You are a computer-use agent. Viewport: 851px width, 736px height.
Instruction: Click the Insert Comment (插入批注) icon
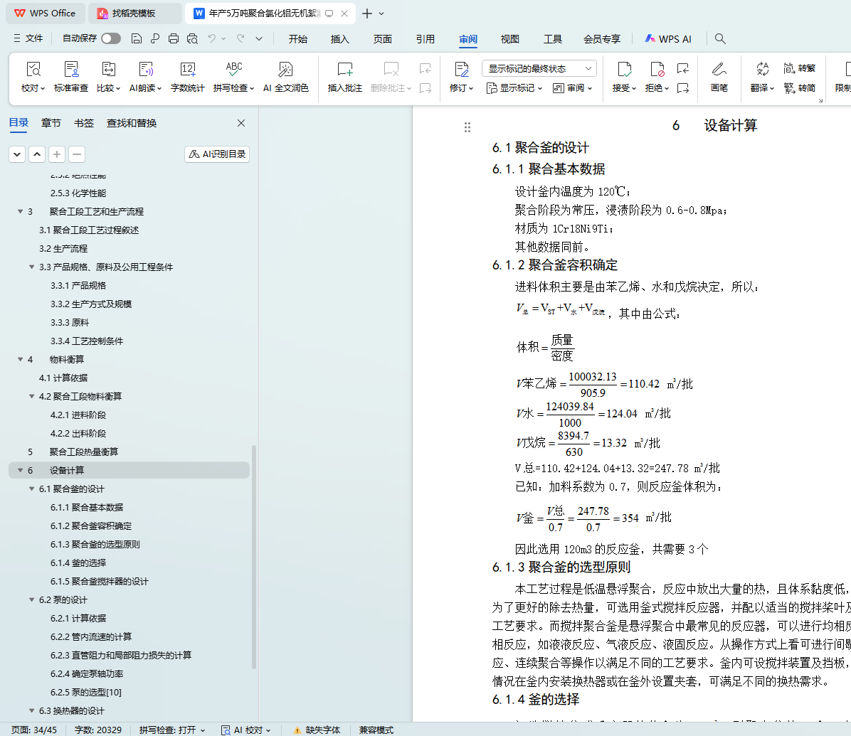click(x=344, y=70)
